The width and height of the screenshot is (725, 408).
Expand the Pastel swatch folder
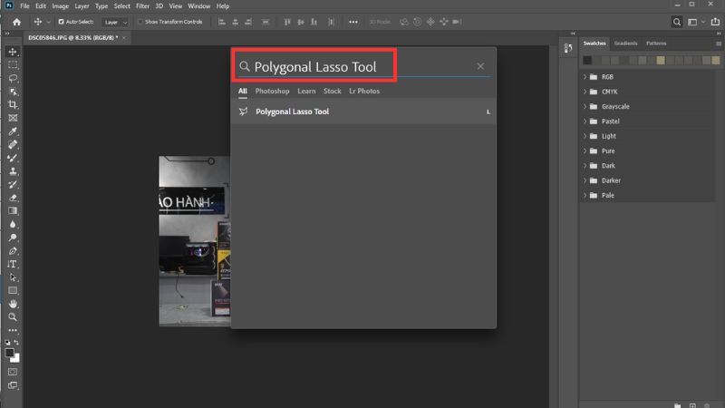(x=585, y=121)
